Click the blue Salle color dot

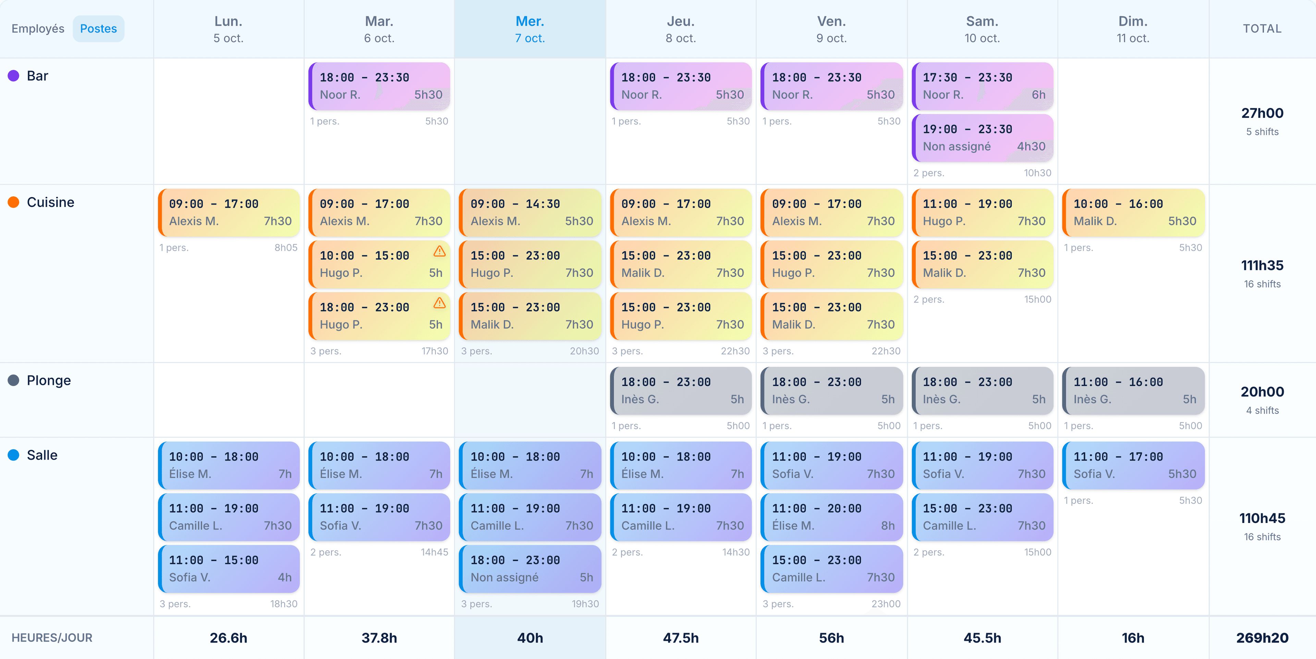pyautogui.click(x=14, y=455)
